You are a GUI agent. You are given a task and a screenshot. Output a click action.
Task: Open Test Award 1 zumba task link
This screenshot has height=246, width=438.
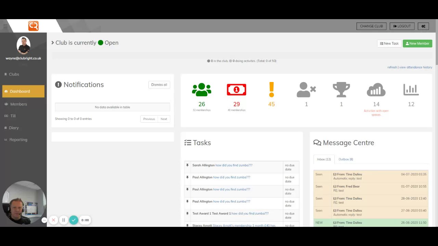pos(250,214)
